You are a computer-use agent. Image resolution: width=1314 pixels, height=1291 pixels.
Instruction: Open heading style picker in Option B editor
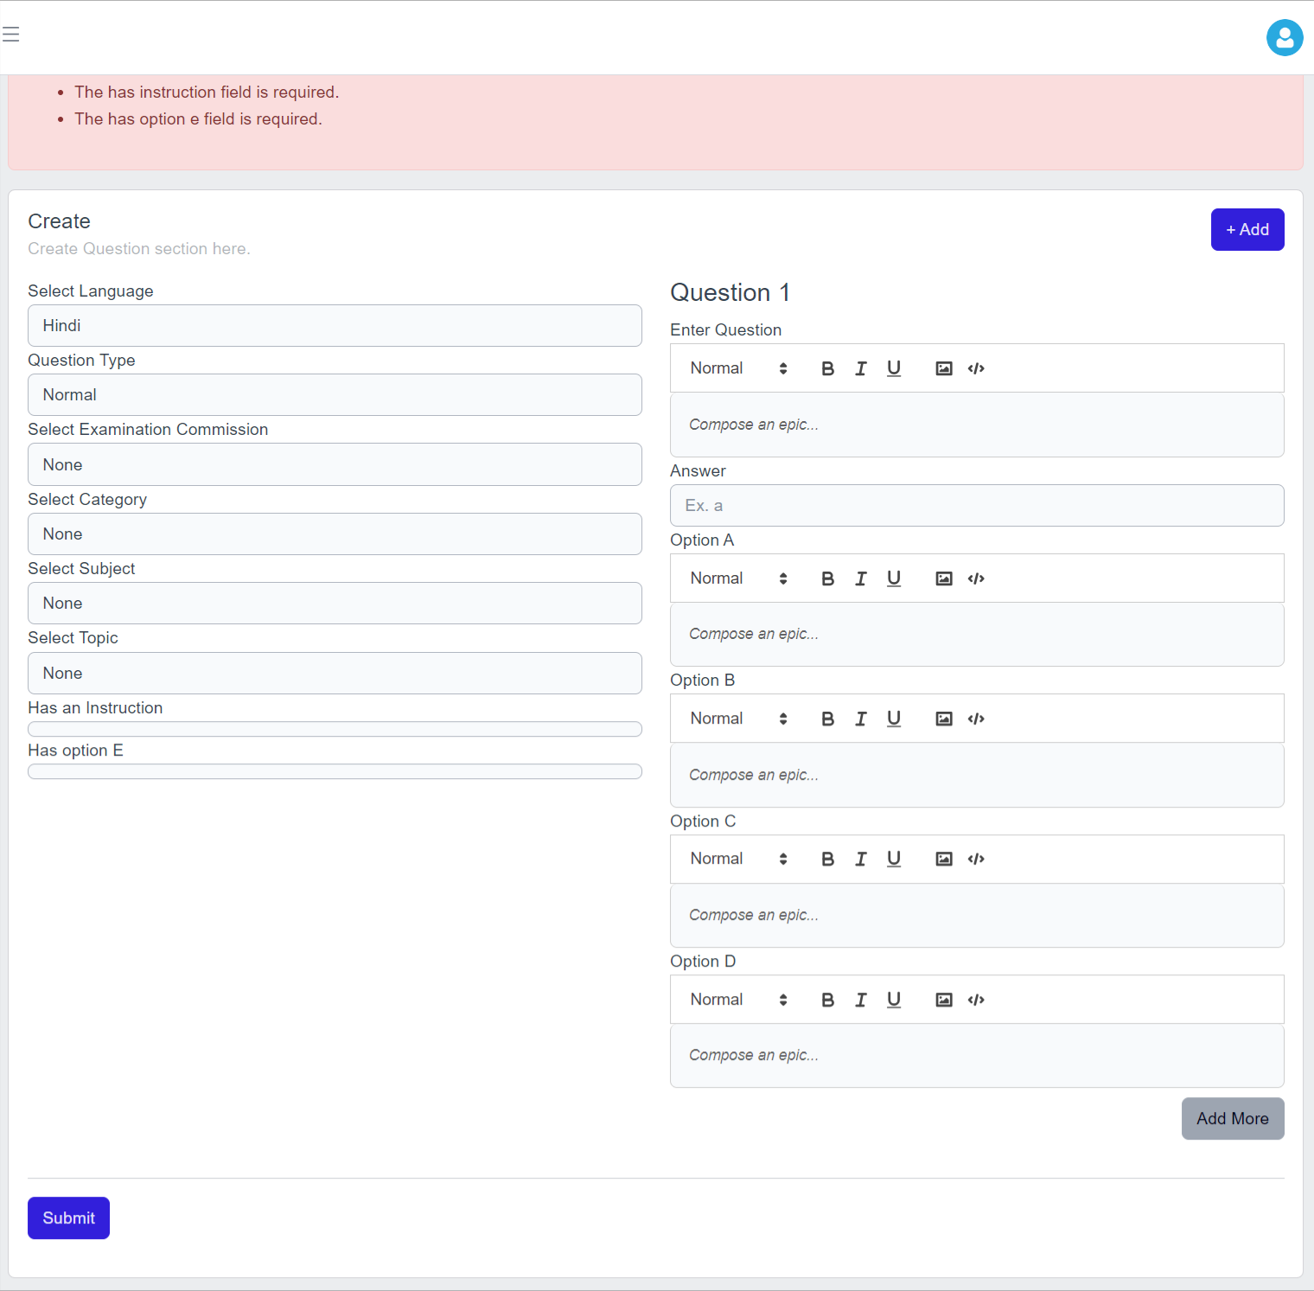point(737,719)
